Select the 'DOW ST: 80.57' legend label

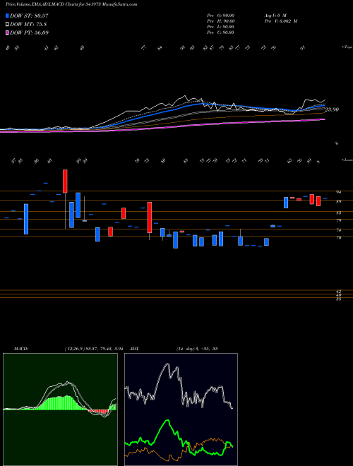pyautogui.click(x=29, y=16)
